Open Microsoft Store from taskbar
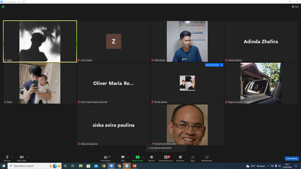Viewport: 301px width, 169px height. click(88, 166)
